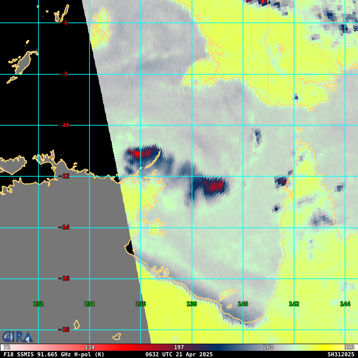Click the 134 longitude label

click(89, 304)
